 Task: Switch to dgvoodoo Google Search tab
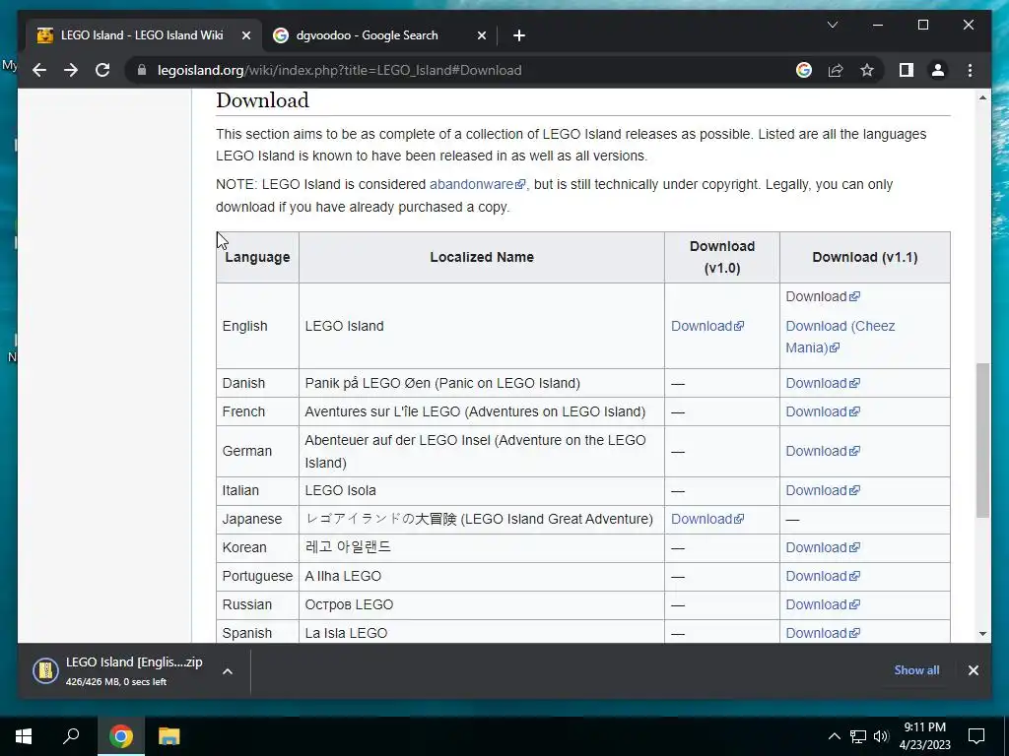tap(378, 35)
